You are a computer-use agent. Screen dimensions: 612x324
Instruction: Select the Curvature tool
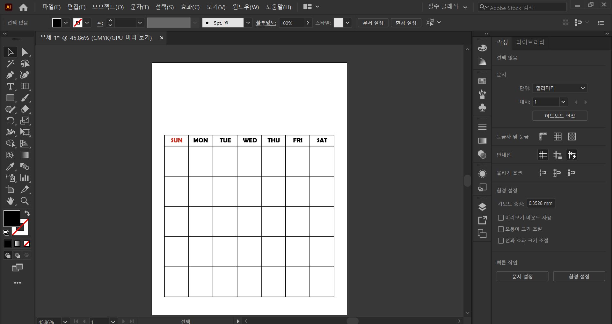[25, 75]
